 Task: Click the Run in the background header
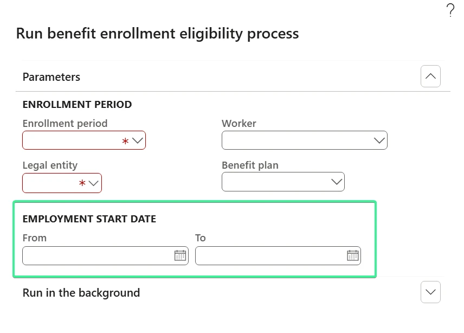81,293
